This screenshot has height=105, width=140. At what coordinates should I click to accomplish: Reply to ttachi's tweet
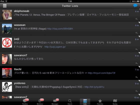(136, 77)
